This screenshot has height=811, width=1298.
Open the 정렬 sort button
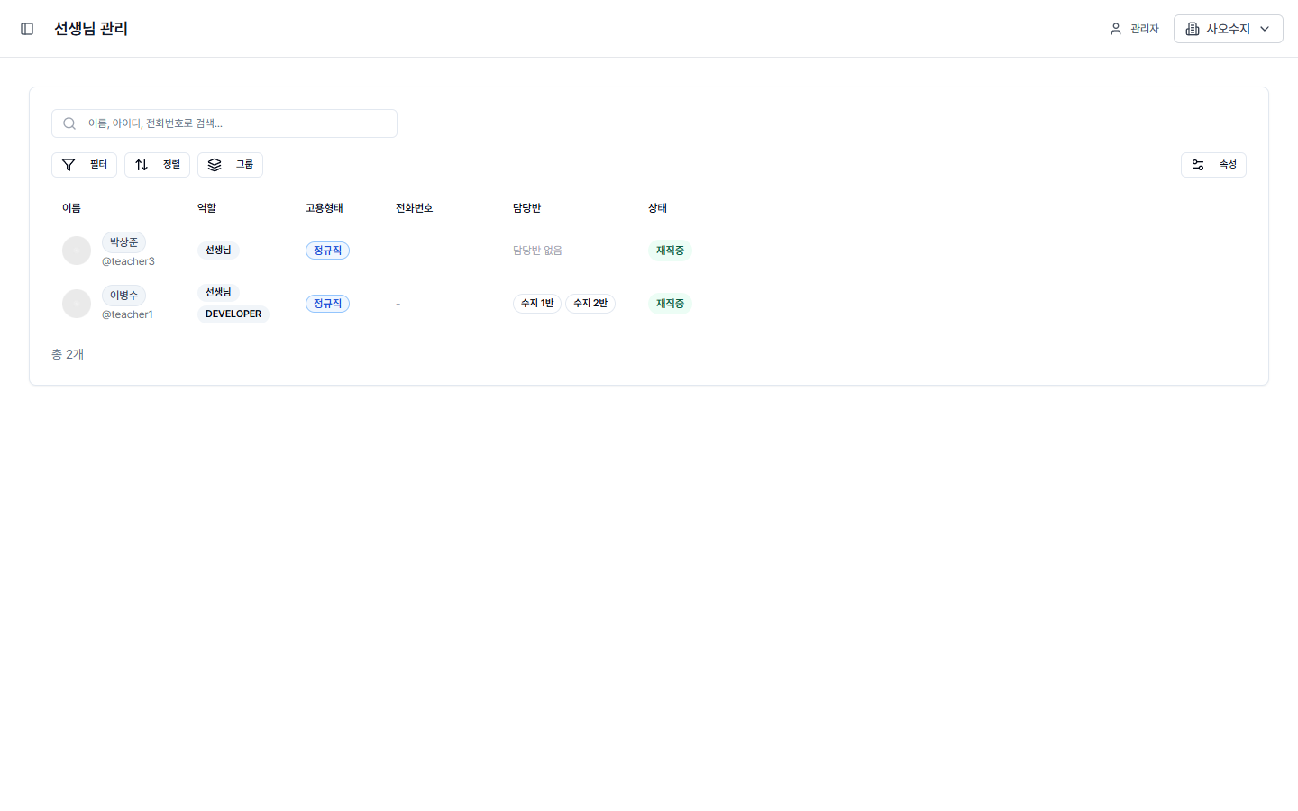pos(157,165)
